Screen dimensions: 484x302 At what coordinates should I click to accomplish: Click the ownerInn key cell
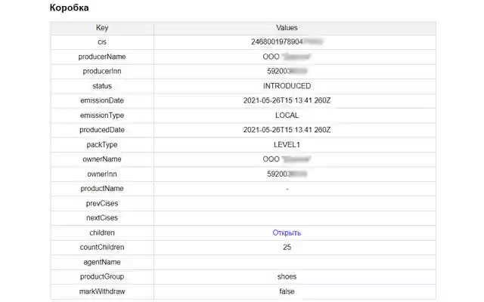(x=102, y=174)
